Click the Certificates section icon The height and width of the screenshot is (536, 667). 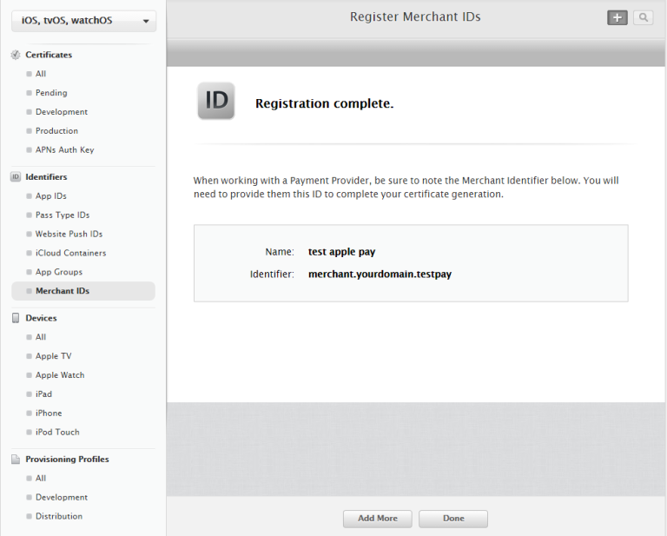click(x=16, y=55)
